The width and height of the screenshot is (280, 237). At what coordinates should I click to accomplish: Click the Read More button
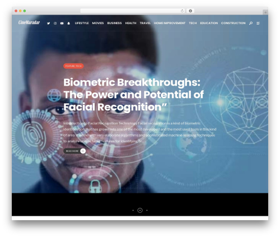click(x=74, y=151)
